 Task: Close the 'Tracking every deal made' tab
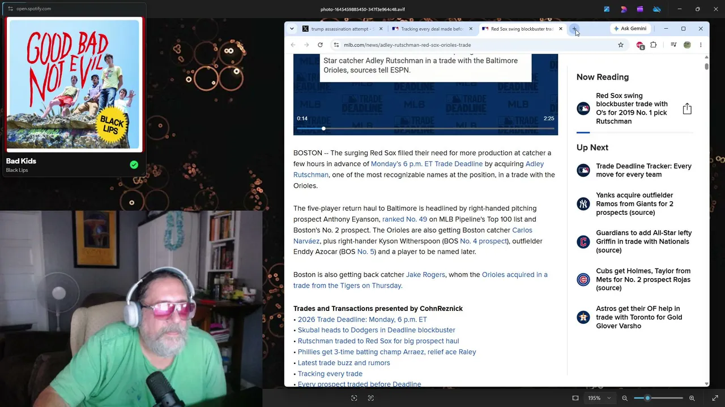[471, 29]
